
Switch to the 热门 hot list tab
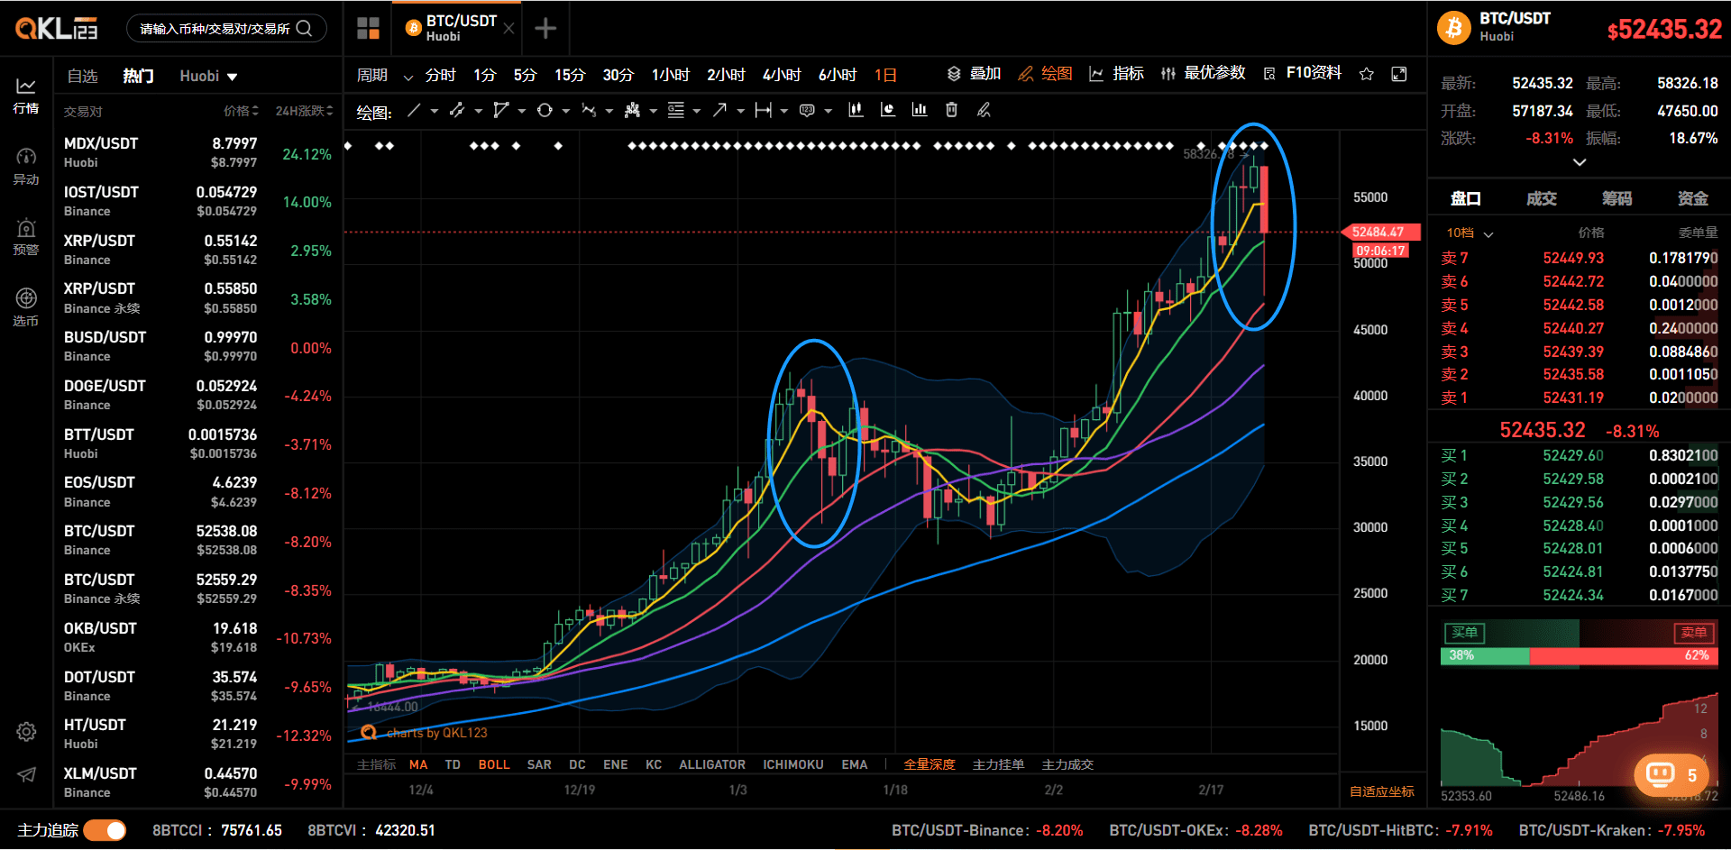point(138,77)
